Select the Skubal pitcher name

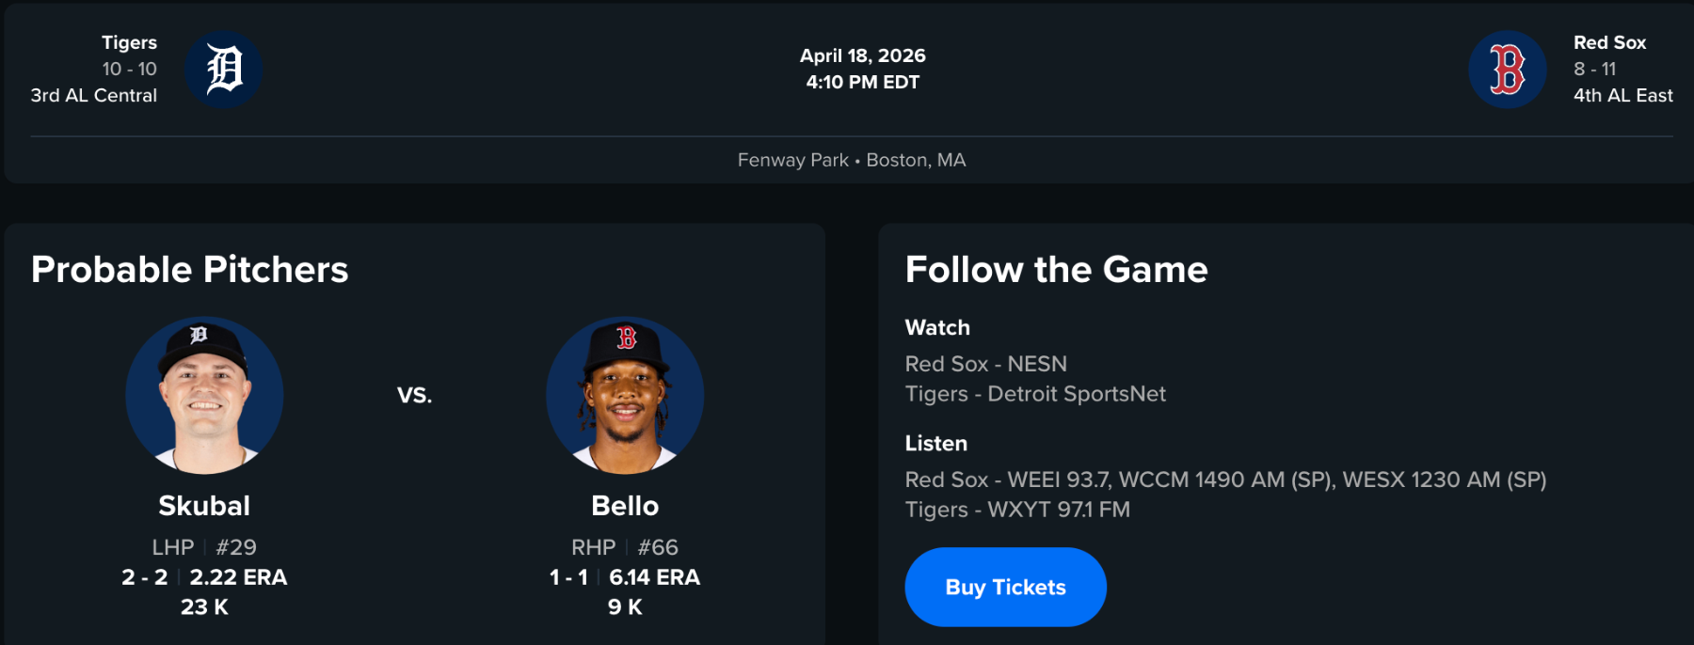(x=204, y=506)
